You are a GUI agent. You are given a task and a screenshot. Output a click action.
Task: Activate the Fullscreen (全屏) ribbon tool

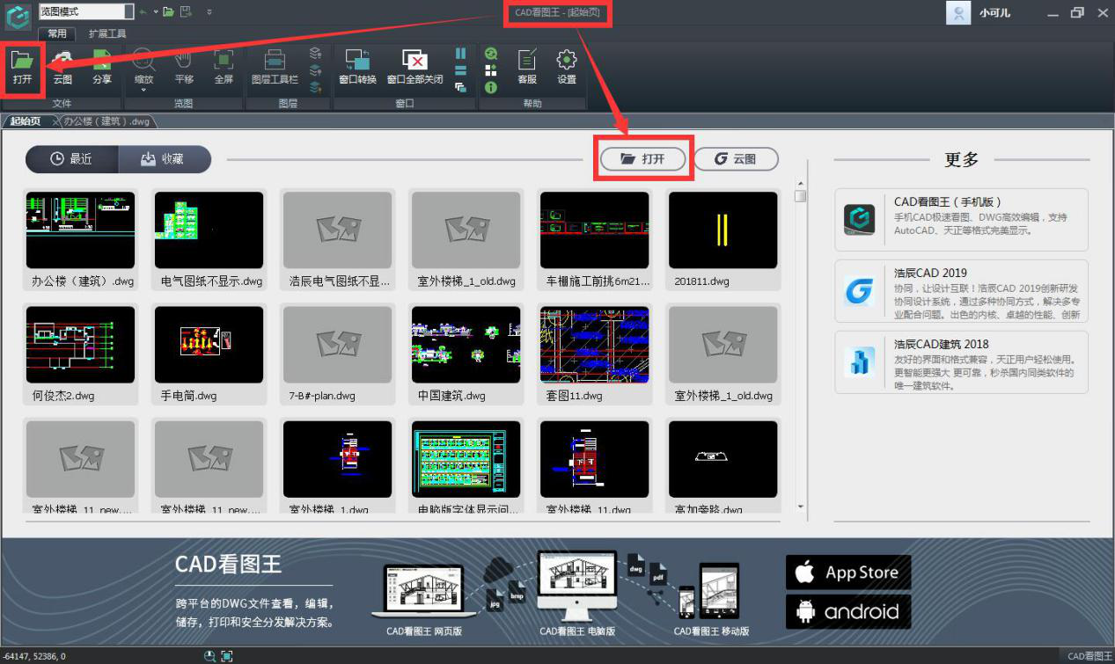pos(224,66)
